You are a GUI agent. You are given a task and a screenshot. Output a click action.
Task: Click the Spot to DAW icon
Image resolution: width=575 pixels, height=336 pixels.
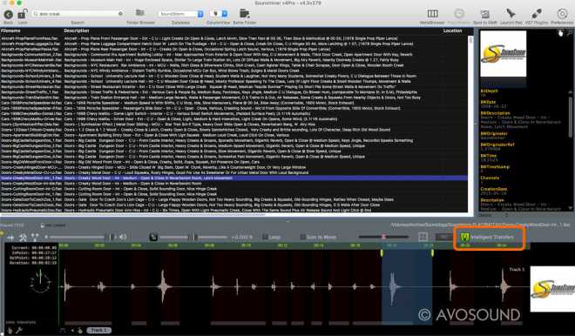click(x=484, y=14)
